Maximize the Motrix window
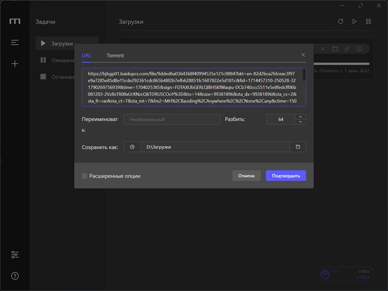Screen dimensions: 388x291 361,6
